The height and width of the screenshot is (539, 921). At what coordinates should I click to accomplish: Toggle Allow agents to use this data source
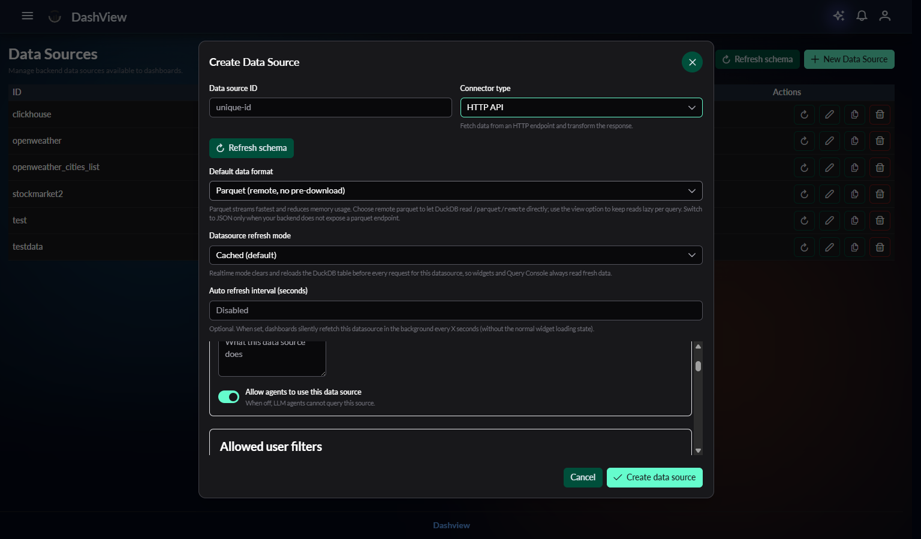click(228, 397)
